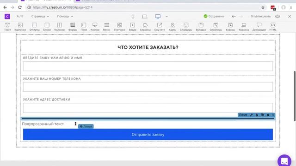Select the УКАЖИТЕ ВАШ НОМЕР ТЕЛЕФОНА label
This screenshot has height=166, width=296.
tap(52, 79)
